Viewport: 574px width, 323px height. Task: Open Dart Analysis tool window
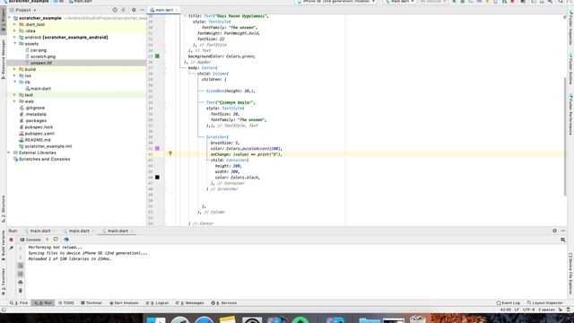124,303
